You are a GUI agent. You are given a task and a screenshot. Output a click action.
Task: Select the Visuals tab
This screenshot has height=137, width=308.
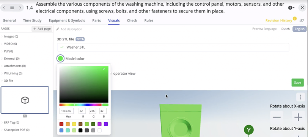114,20
